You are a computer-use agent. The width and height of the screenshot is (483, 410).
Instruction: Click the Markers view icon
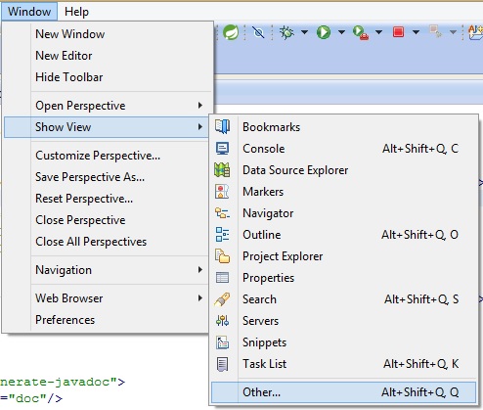pos(222,192)
